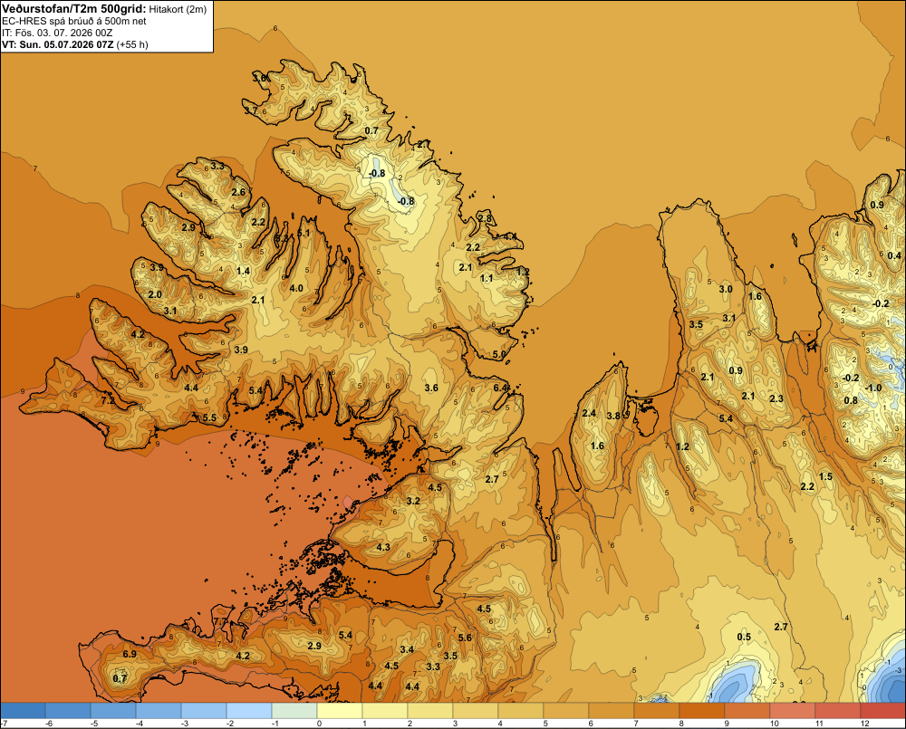Screen dimensions: 906x729
Task: Click the 4.0 temperature label in Westfjords
Action: click(296, 288)
